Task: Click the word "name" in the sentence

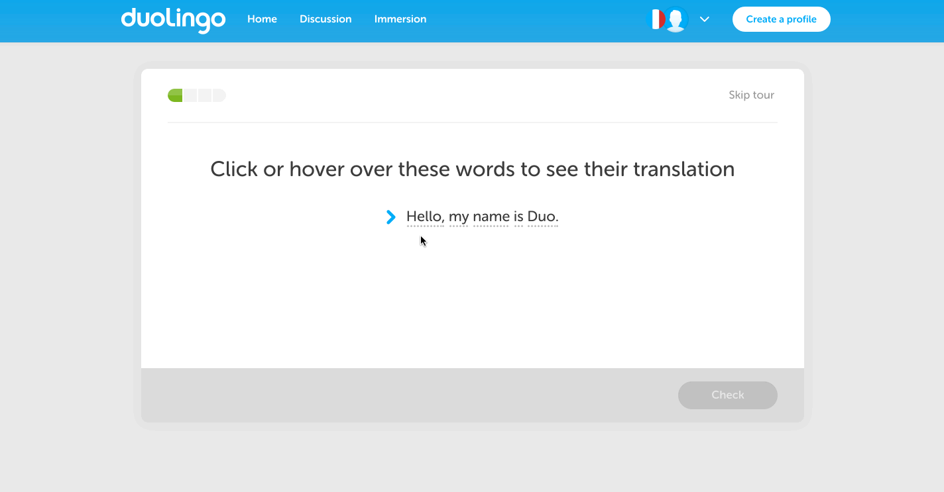Action: 491,217
